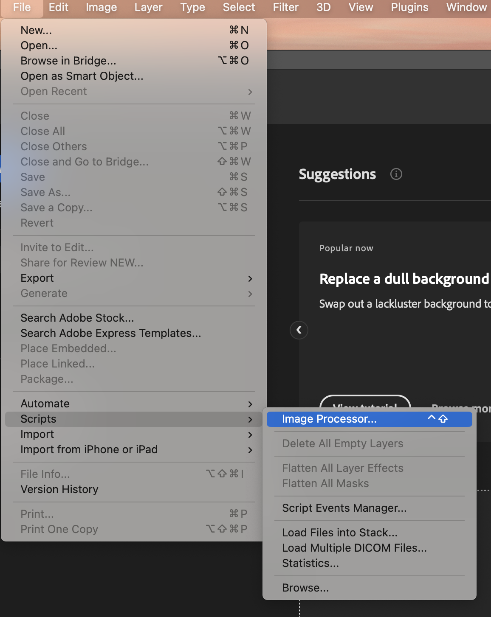This screenshot has width=491, height=617.
Task: Choose Open as Smart Object...
Action: (82, 76)
